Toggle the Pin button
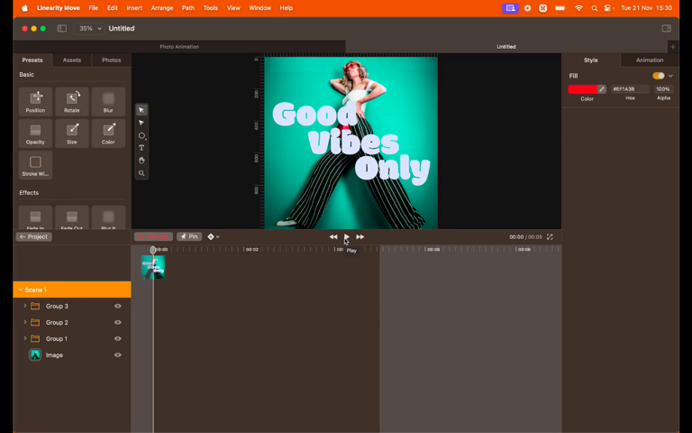692x433 pixels. pyautogui.click(x=189, y=237)
